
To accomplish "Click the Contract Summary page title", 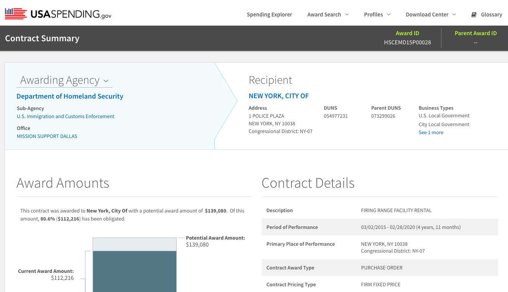I will (42, 38).
